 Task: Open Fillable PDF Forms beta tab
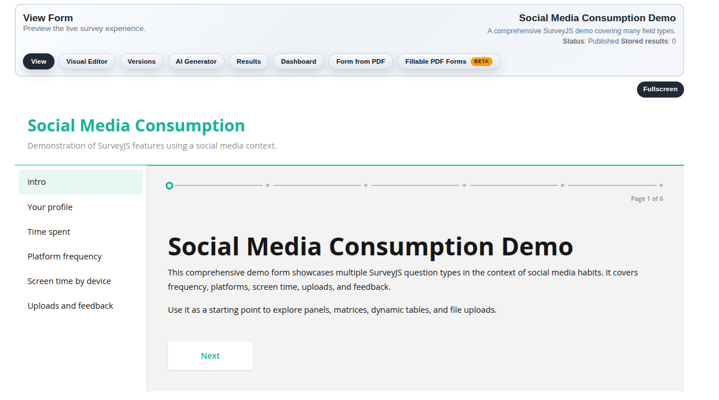click(448, 61)
